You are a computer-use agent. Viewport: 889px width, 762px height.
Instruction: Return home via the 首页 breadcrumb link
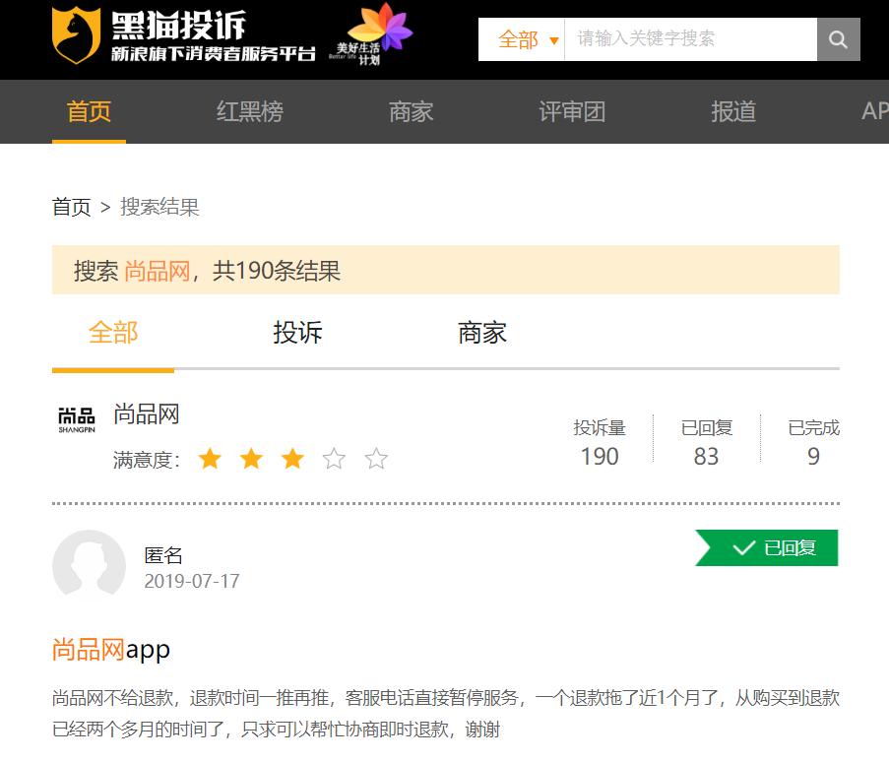(70, 207)
